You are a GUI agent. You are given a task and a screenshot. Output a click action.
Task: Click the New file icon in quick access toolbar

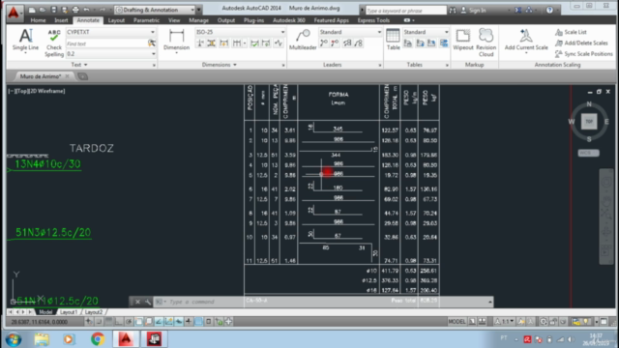(x=32, y=10)
